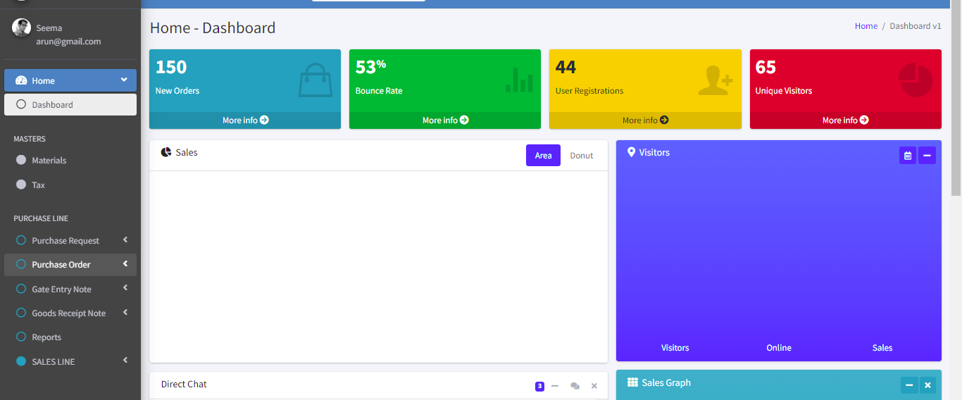Close the Sales Graph panel

927,385
